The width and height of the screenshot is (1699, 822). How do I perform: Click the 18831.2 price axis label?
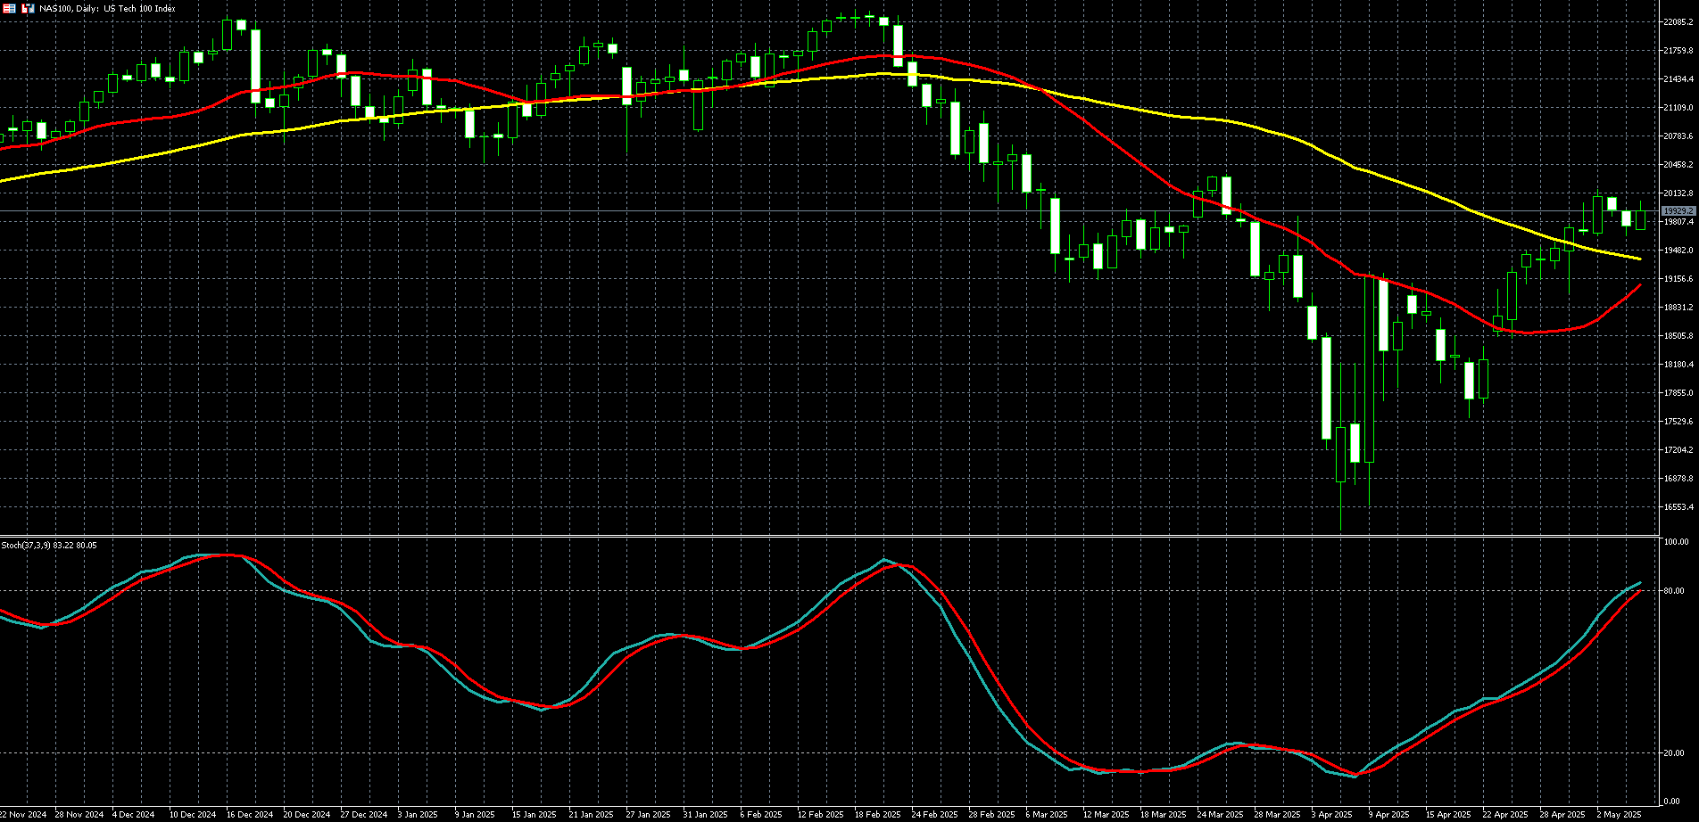click(x=1678, y=308)
